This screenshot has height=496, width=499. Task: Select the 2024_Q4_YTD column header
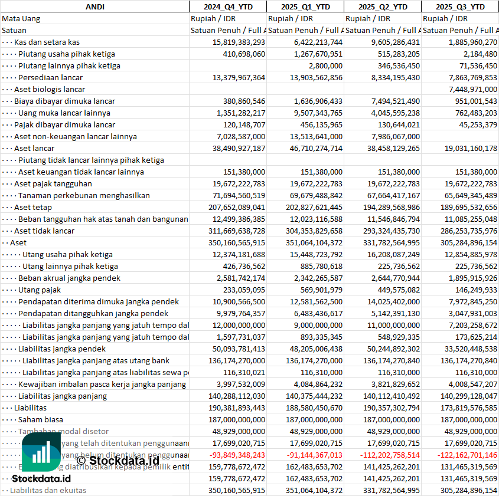(x=227, y=6)
